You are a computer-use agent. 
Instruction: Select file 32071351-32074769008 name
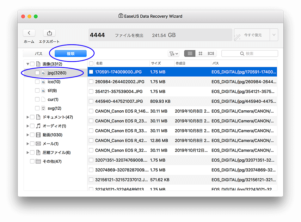click(122, 160)
